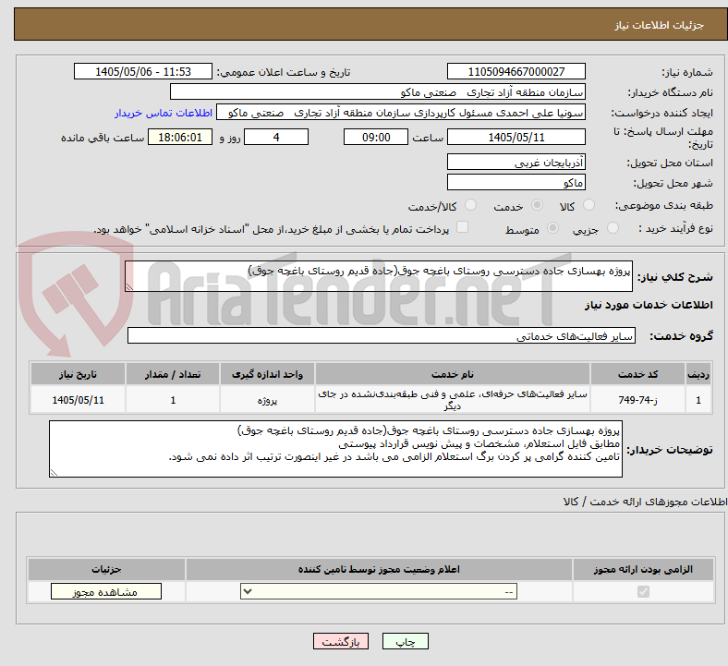Click the deadline hour field 09:00
Screen dimensions: 728x666
pos(376,137)
